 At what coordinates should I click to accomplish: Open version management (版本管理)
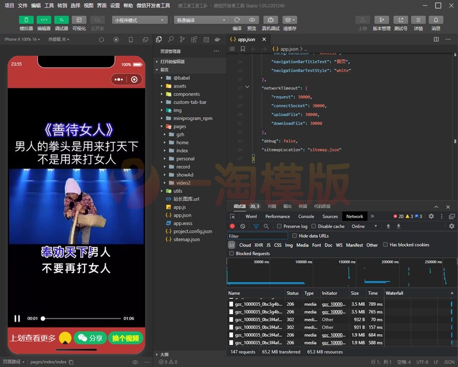tap(382, 19)
